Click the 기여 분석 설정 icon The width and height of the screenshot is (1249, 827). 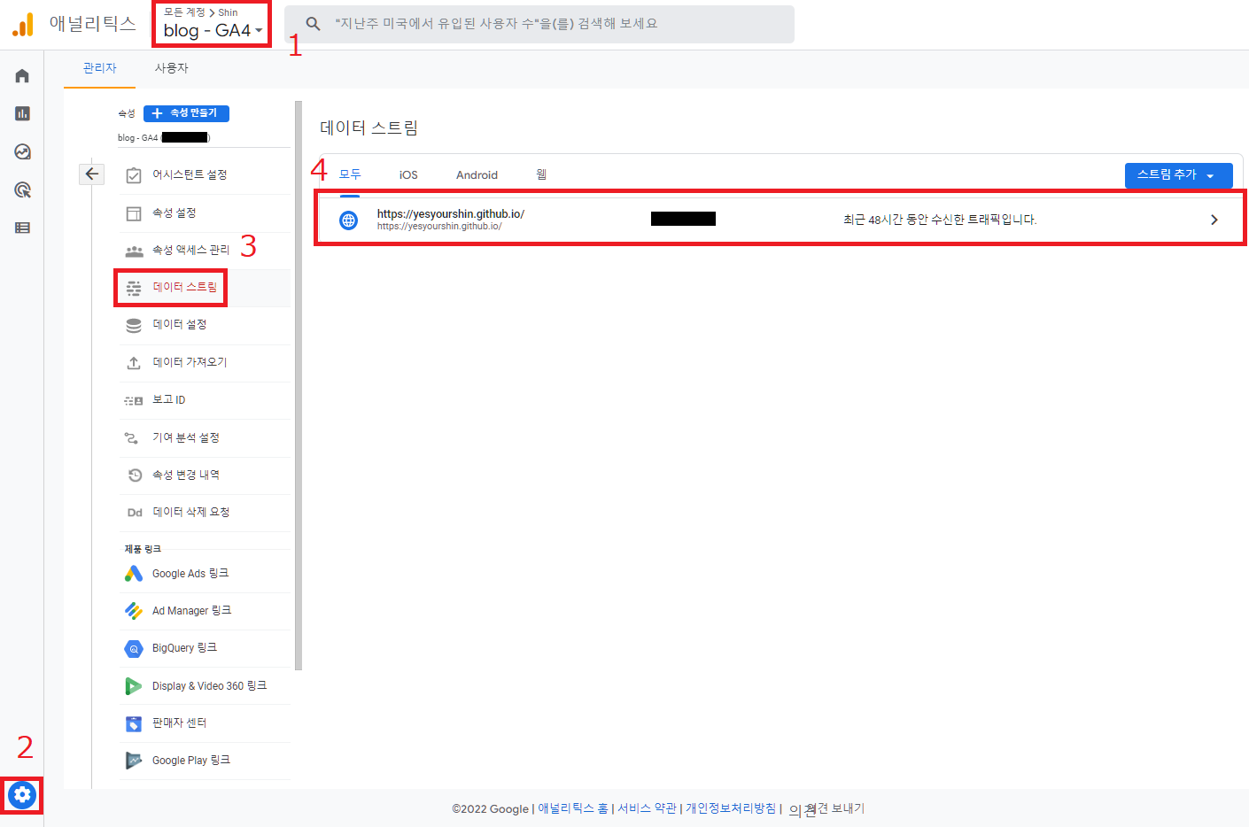tap(132, 438)
